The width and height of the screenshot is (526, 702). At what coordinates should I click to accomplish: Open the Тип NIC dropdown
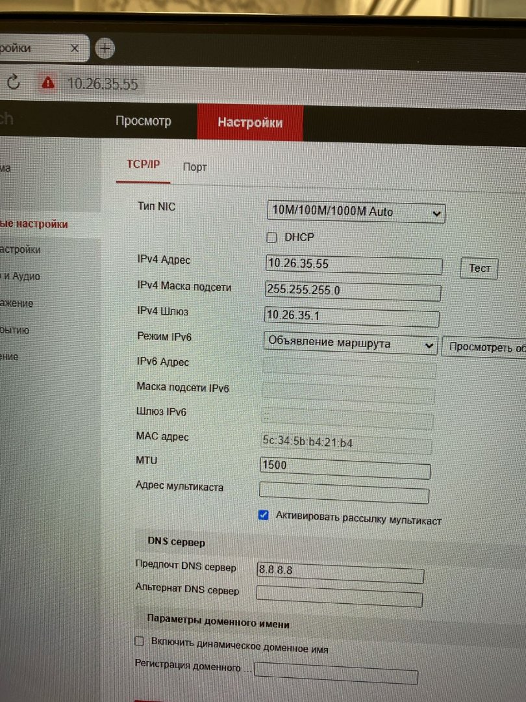[356, 211]
